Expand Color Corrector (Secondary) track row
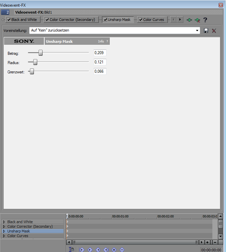This screenshot has height=252, width=226. (x=4, y=226)
